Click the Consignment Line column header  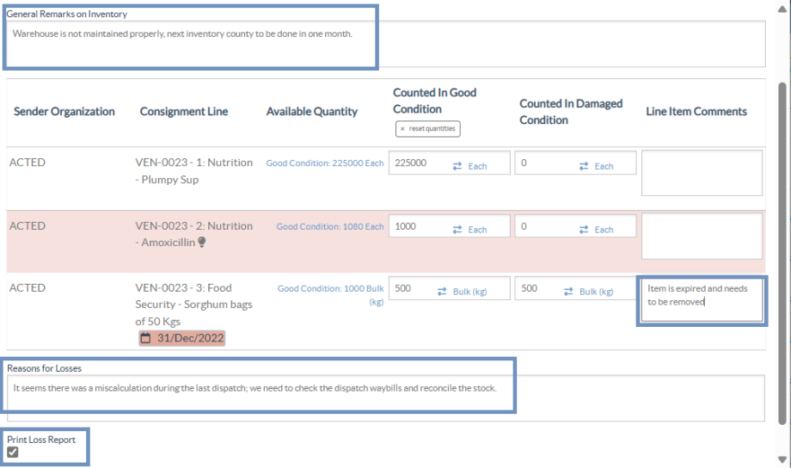pyautogui.click(x=184, y=112)
